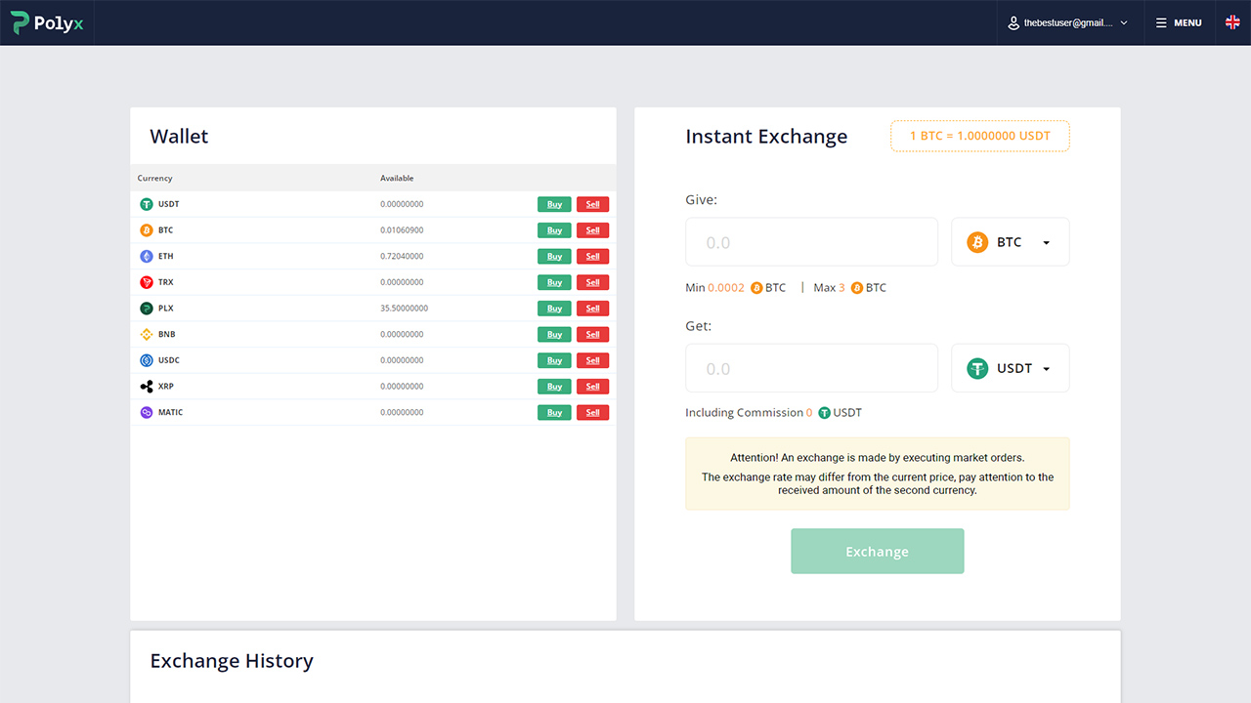Image resolution: width=1251 pixels, height=703 pixels.
Task: Click the TRX coin icon in wallet
Action: 147,282
